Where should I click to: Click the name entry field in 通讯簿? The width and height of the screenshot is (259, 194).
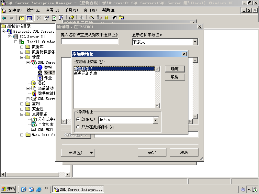pyautogui.click(x=90, y=42)
